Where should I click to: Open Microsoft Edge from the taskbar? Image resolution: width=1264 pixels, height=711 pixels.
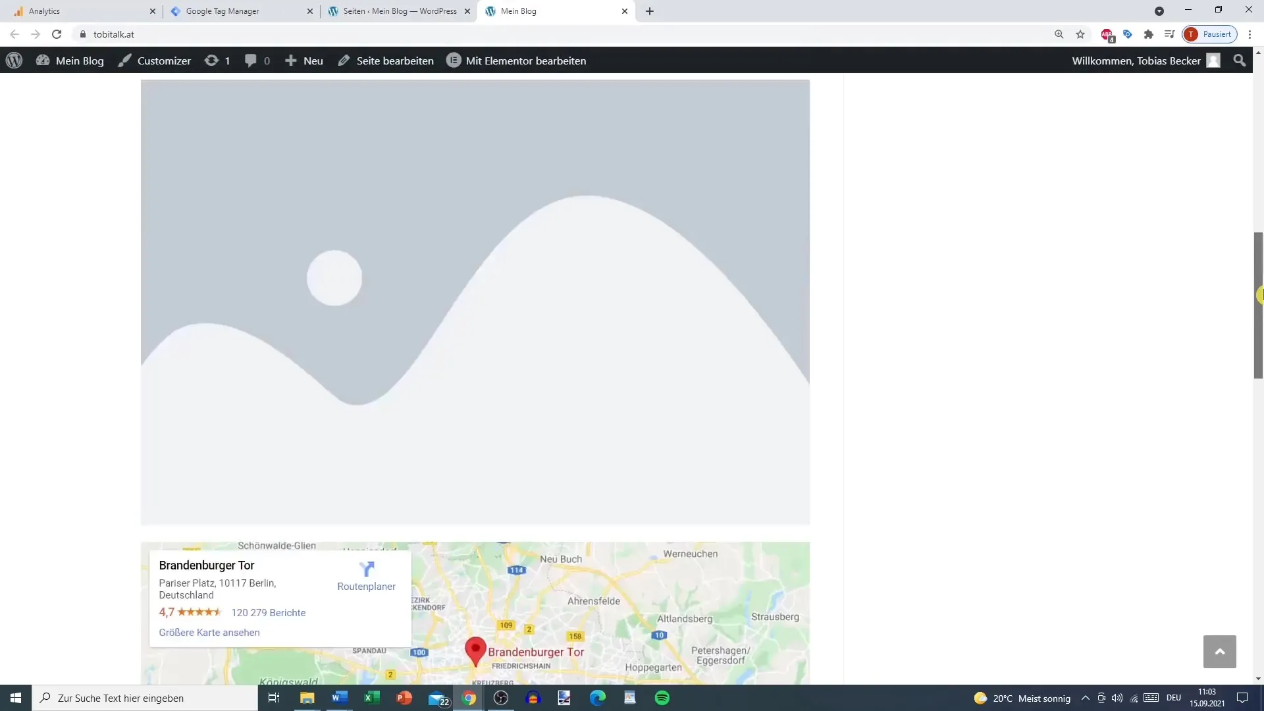coord(598,698)
